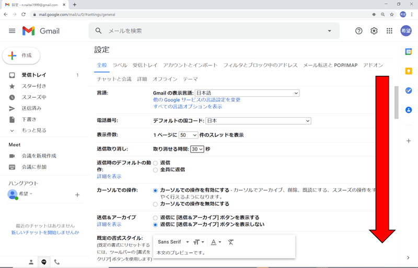Viewport: 418px width, 268px height.
Task: Switch to フィルタとブロック中のアドレス tab
Action: (260, 65)
